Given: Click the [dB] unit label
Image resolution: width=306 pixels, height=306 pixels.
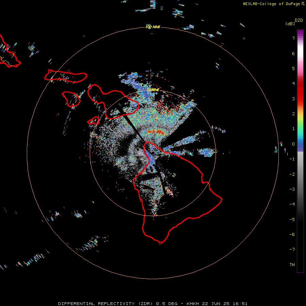Looking at the screenshot, I should pyautogui.click(x=290, y=23).
